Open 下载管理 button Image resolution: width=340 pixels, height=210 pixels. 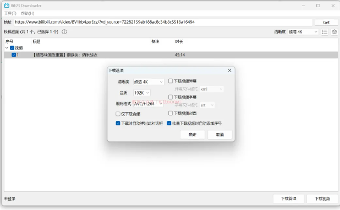click(x=288, y=198)
